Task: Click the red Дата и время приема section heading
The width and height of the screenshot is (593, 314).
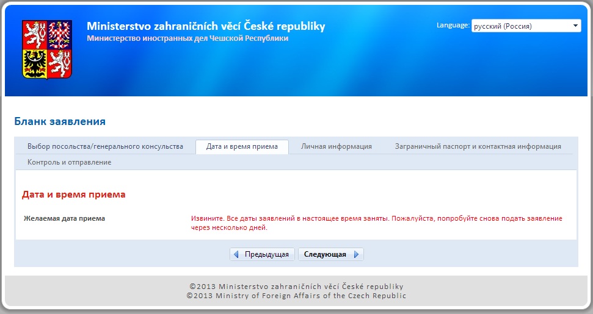Action: click(x=74, y=194)
